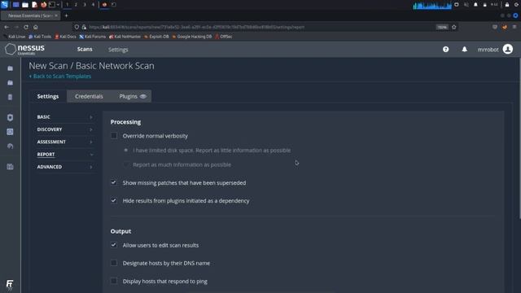The width and height of the screenshot is (521, 293).
Task: Expand the ADVANCED settings section
Action: click(64, 167)
